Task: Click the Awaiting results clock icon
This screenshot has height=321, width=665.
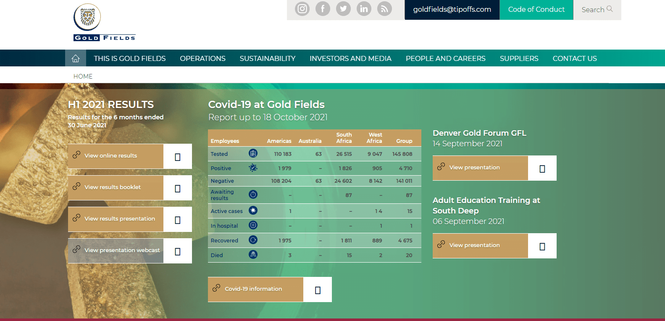Action: click(253, 195)
